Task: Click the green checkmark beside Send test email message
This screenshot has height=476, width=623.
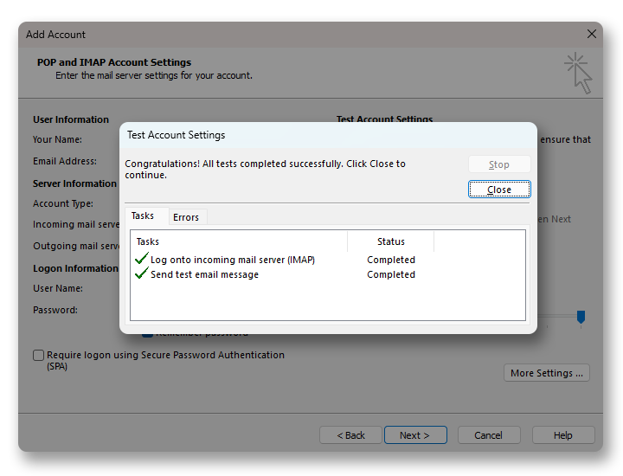Action: point(142,274)
